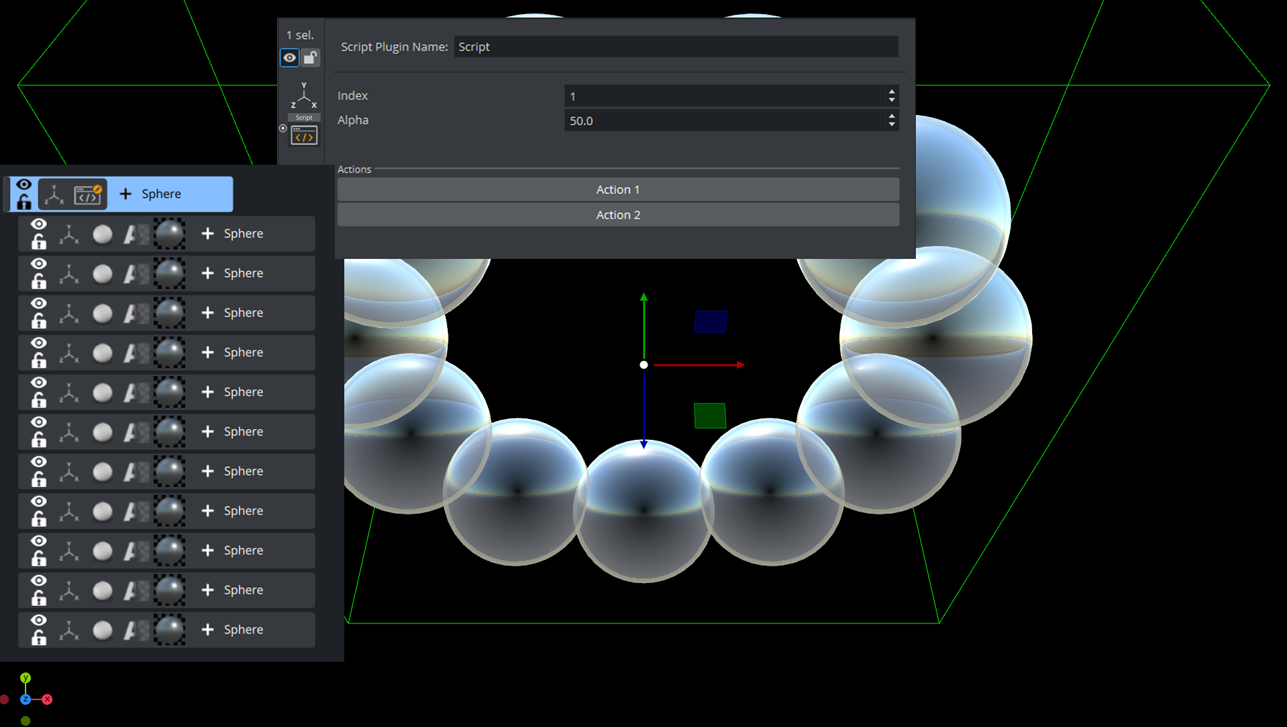Image resolution: width=1287 pixels, height=727 pixels.
Task: Click the script icon on selected Sphere container
Action: click(x=89, y=194)
